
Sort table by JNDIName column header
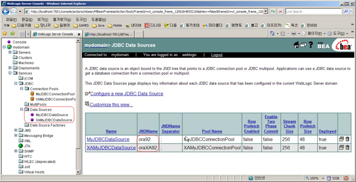[148, 131]
